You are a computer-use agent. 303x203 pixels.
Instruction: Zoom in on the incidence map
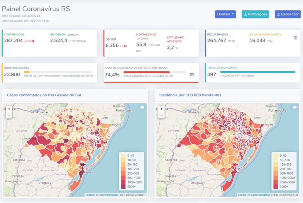pos(161,109)
